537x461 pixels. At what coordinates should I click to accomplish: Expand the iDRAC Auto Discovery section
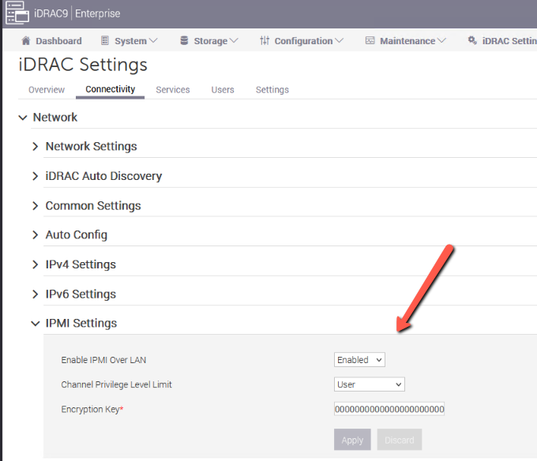click(35, 176)
